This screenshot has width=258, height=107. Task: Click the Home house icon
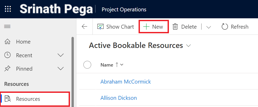[8, 42]
